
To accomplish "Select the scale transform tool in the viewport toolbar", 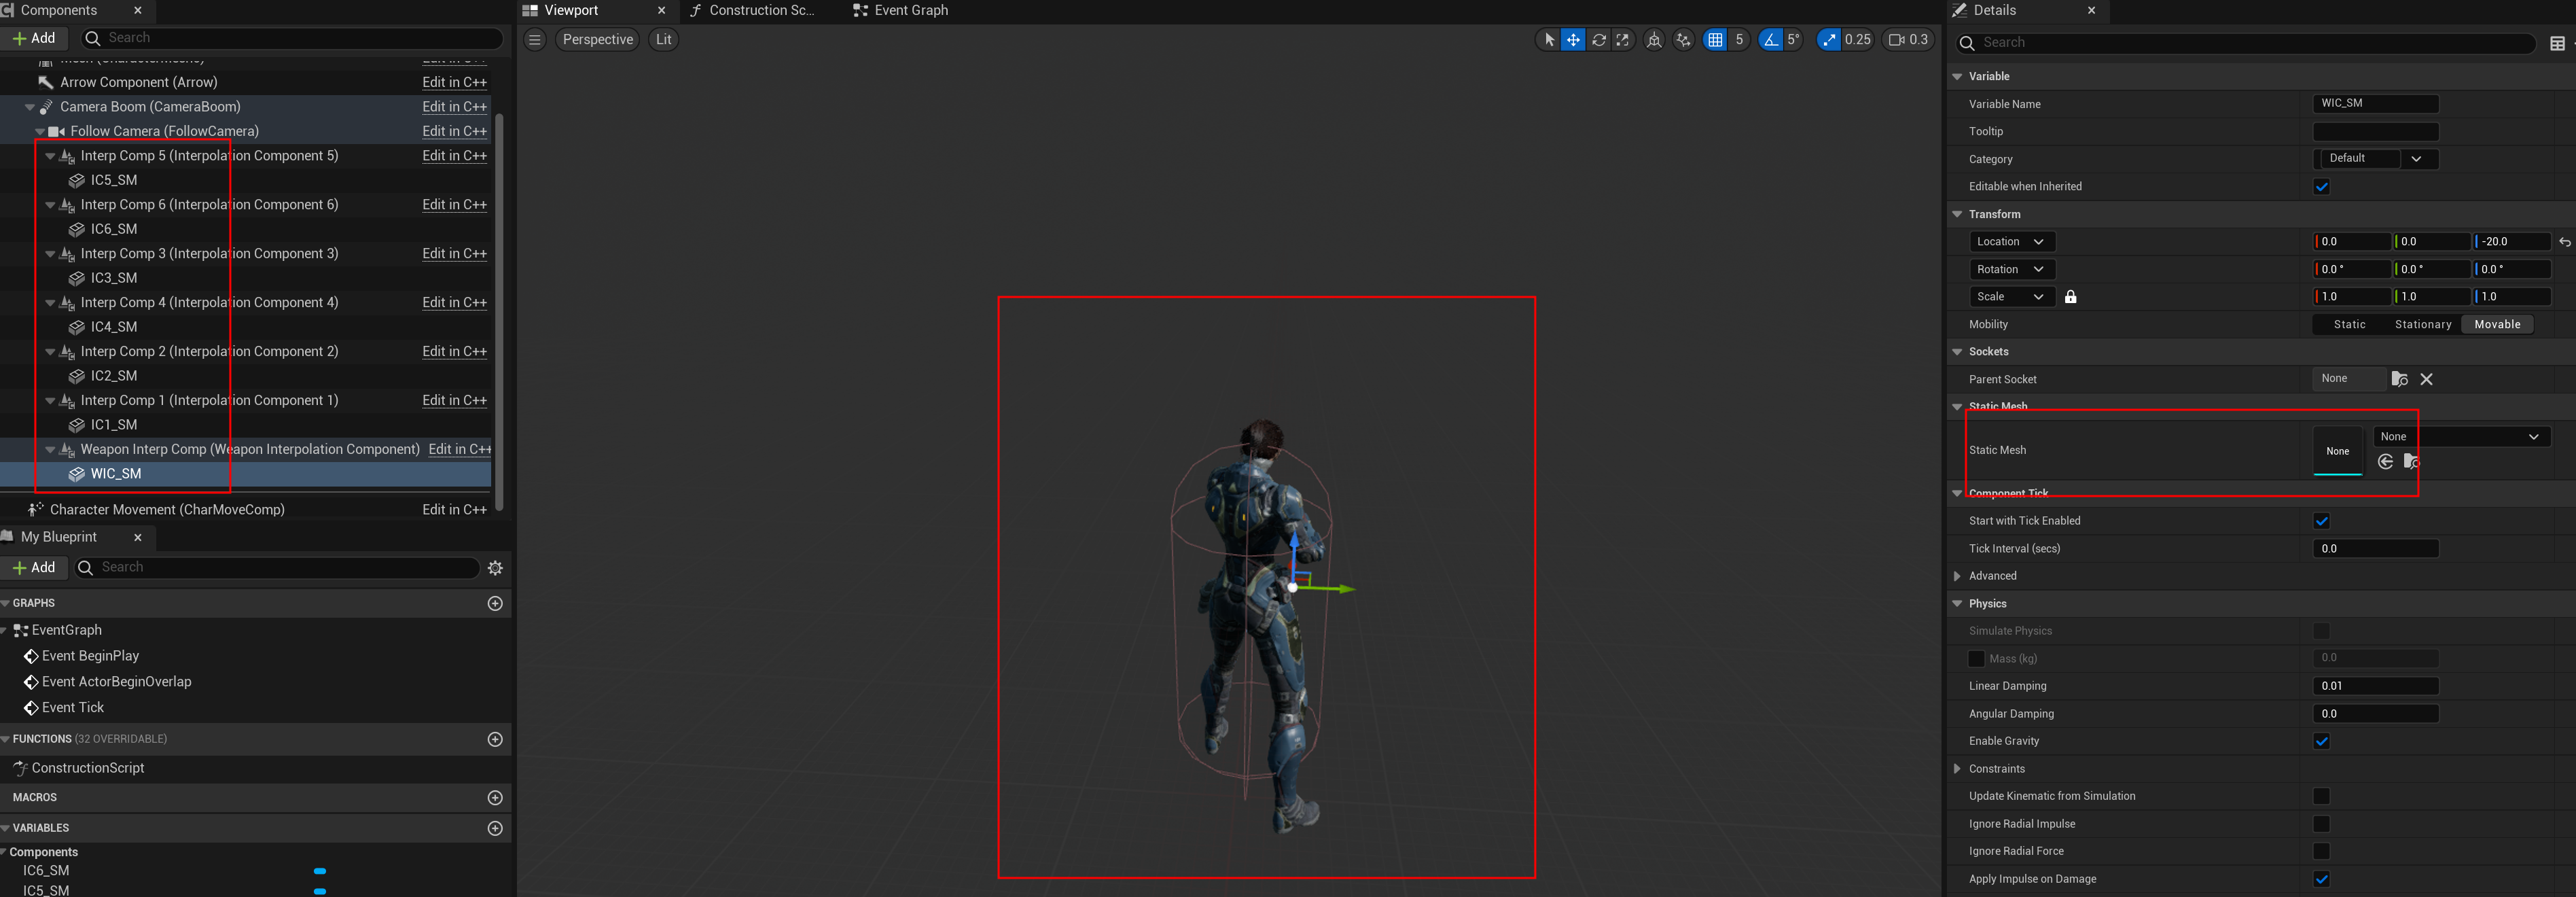I will [x=1623, y=40].
